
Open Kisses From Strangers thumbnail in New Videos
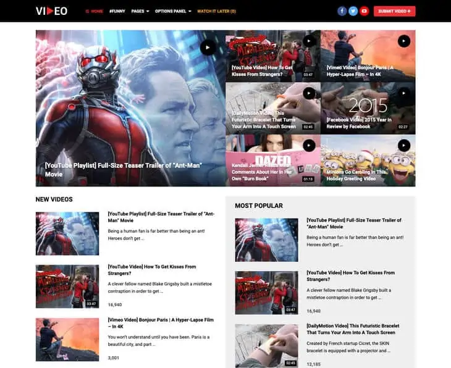[67, 286]
